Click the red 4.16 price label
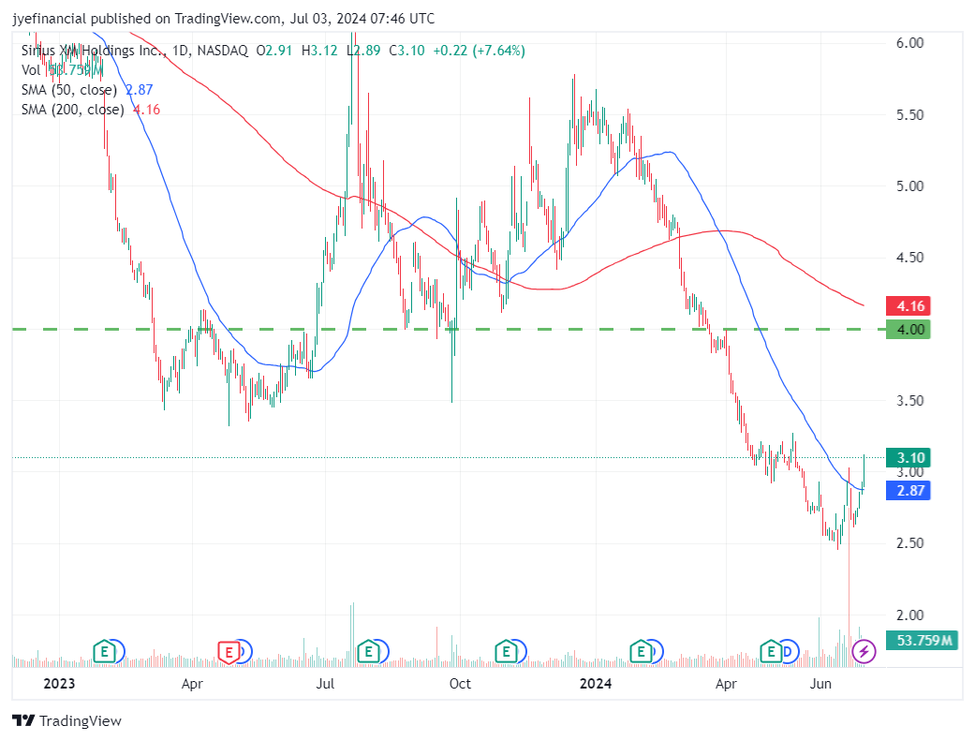This screenshot has width=975, height=741. tap(909, 306)
